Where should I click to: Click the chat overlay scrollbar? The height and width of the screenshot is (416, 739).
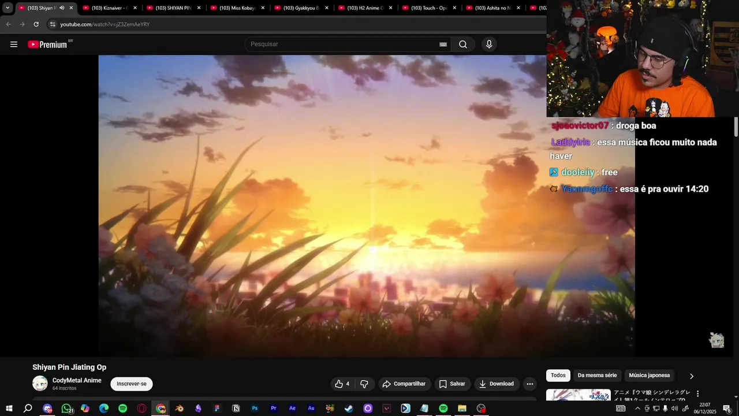point(736,127)
